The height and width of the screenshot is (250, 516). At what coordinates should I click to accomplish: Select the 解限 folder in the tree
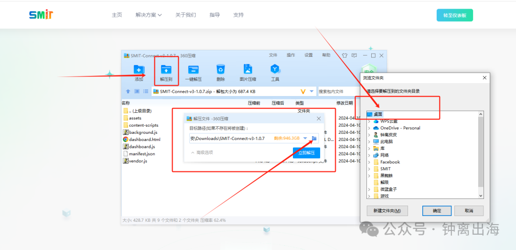pos(385,182)
